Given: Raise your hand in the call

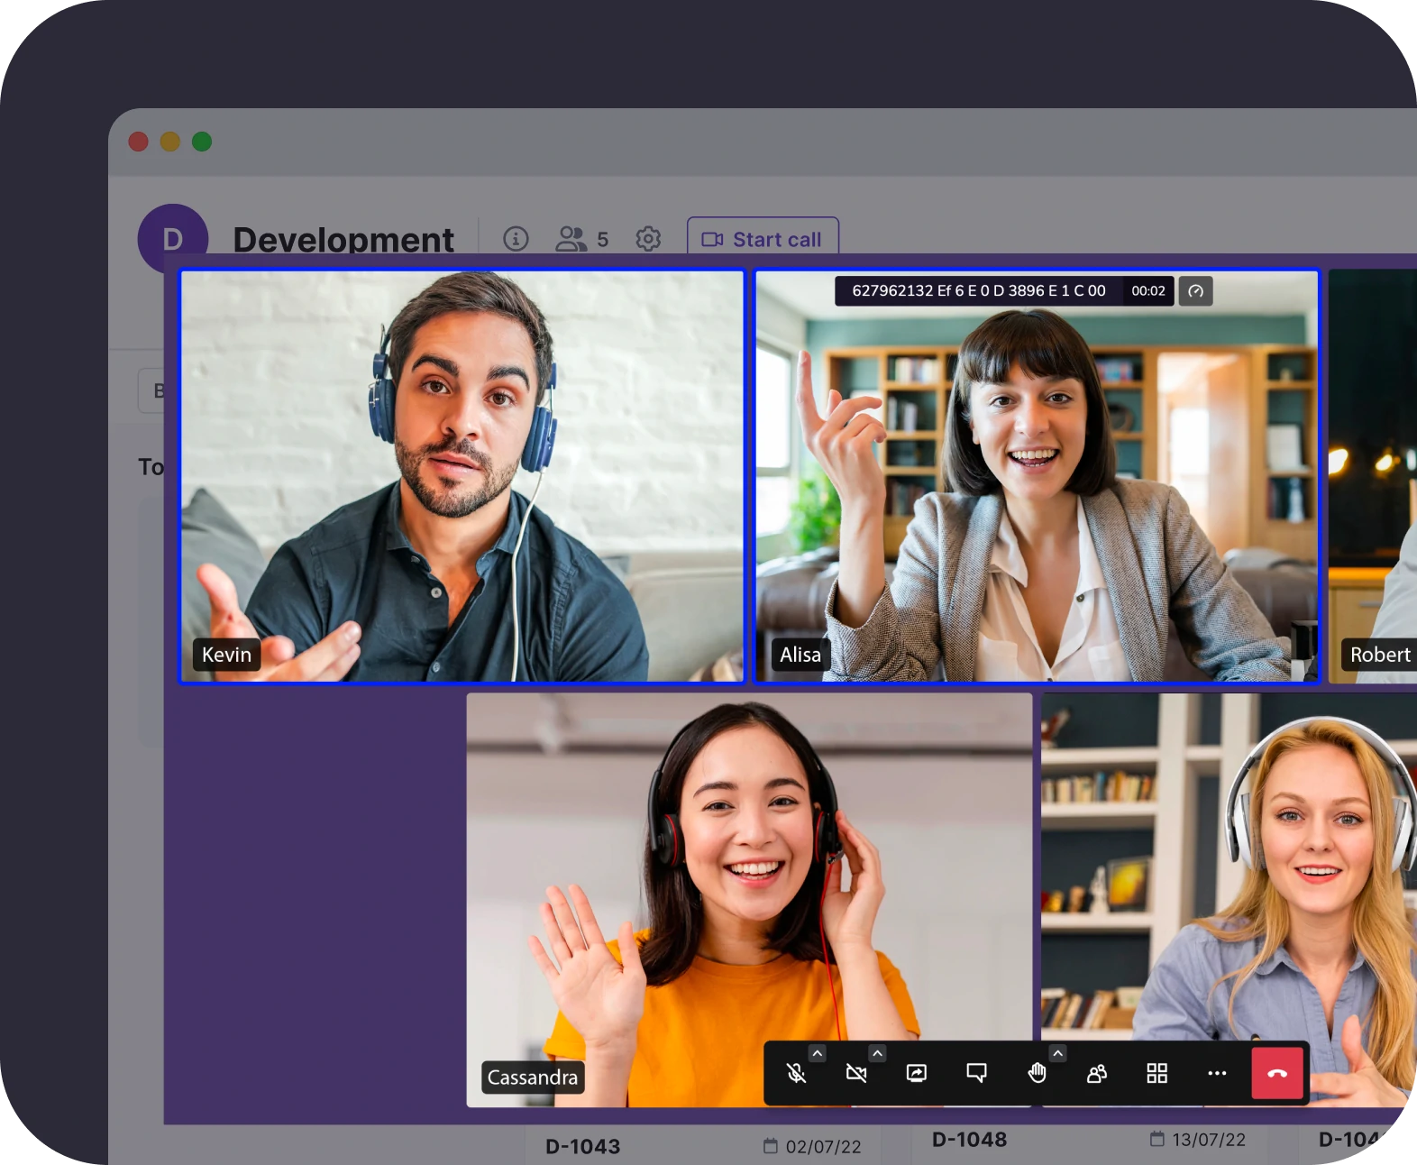Looking at the screenshot, I should (x=1037, y=1073).
